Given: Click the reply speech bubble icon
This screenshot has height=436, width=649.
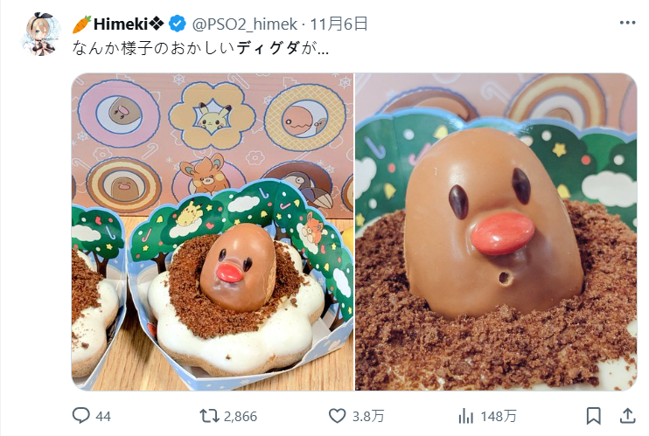Looking at the screenshot, I should coord(80,416).
